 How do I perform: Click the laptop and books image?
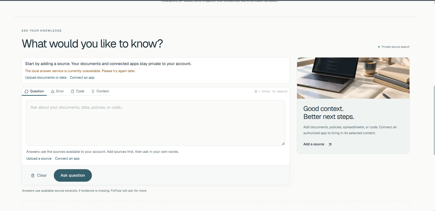point(353,78)
